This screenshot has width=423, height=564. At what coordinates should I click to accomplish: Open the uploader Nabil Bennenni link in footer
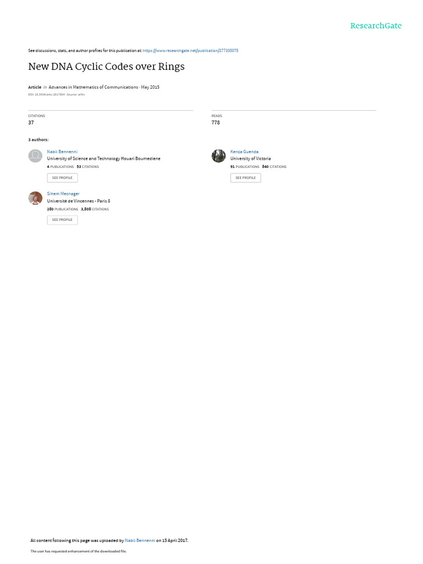tap(140, 540)
